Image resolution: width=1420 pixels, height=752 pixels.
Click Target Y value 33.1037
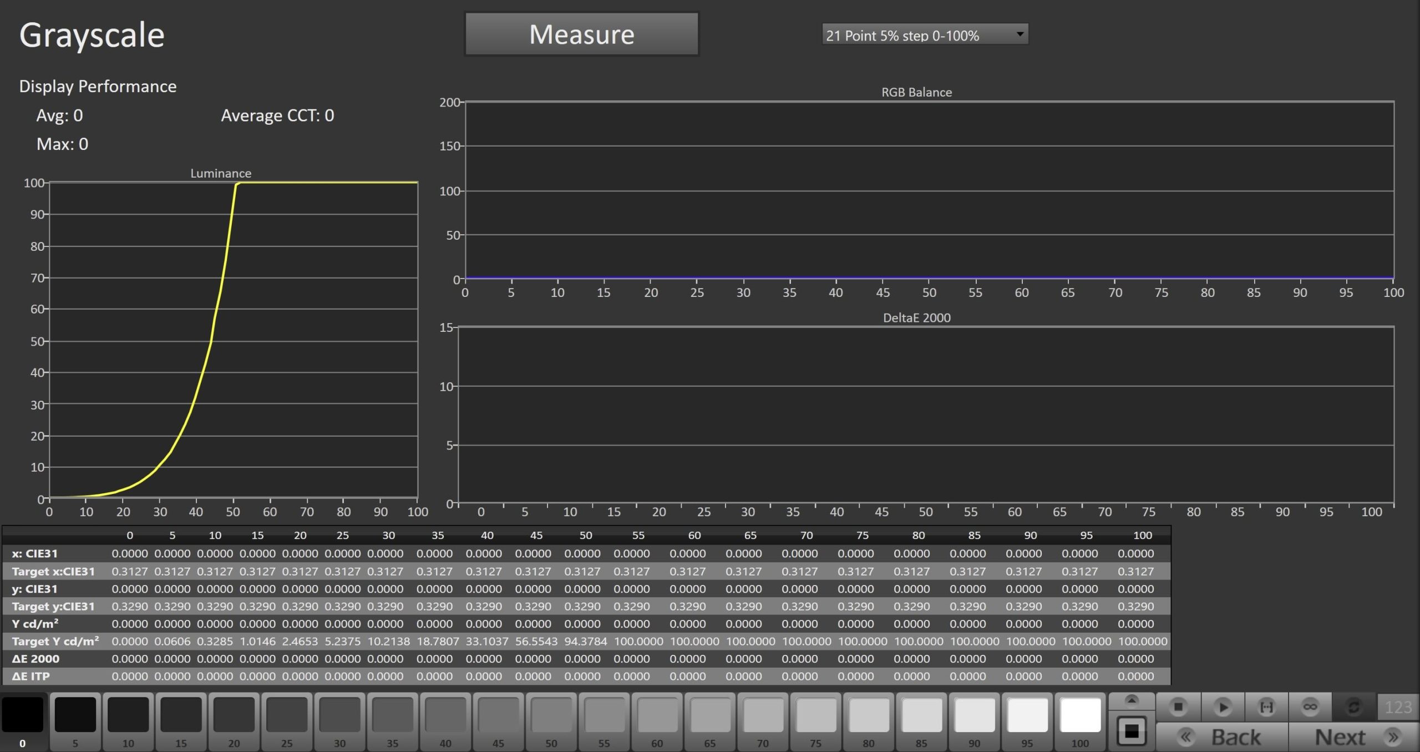486,641
